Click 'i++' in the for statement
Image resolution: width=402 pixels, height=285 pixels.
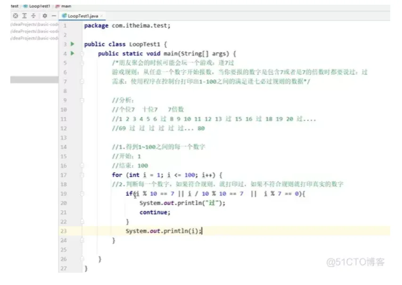pos(207,175)
